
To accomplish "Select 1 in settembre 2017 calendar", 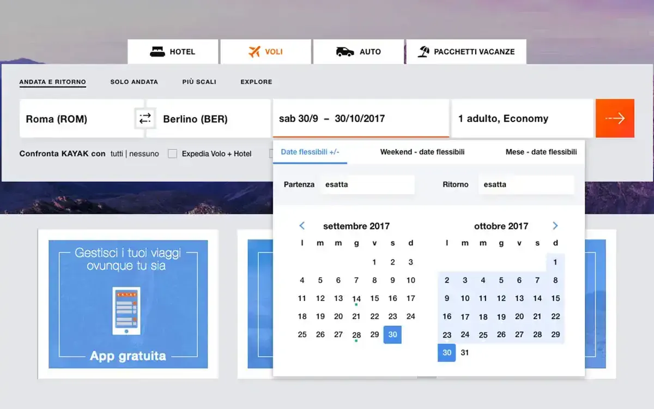I will pyautogui.click(x=374, y=262).
